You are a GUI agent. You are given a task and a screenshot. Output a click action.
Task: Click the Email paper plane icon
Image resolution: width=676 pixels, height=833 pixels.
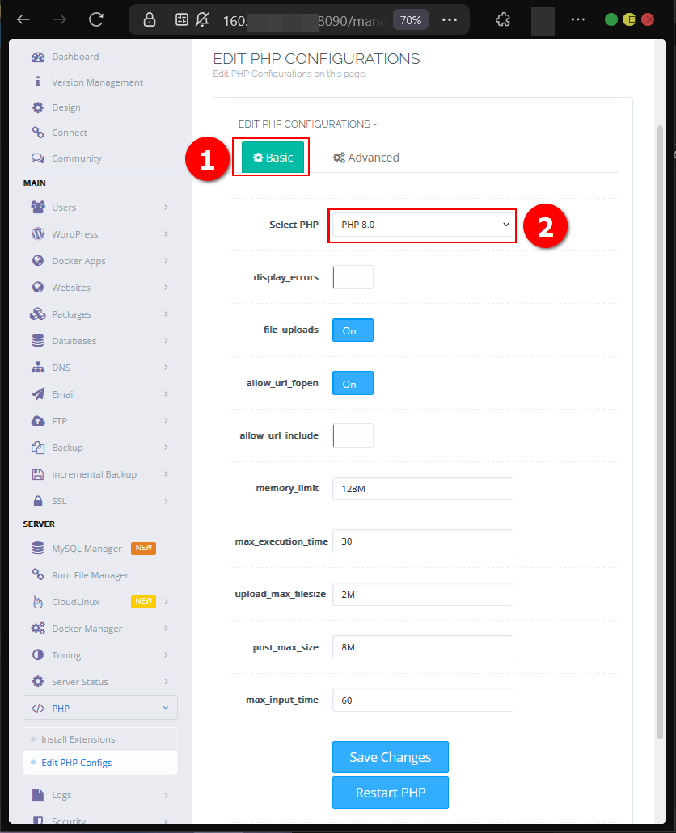coord(38,393)
